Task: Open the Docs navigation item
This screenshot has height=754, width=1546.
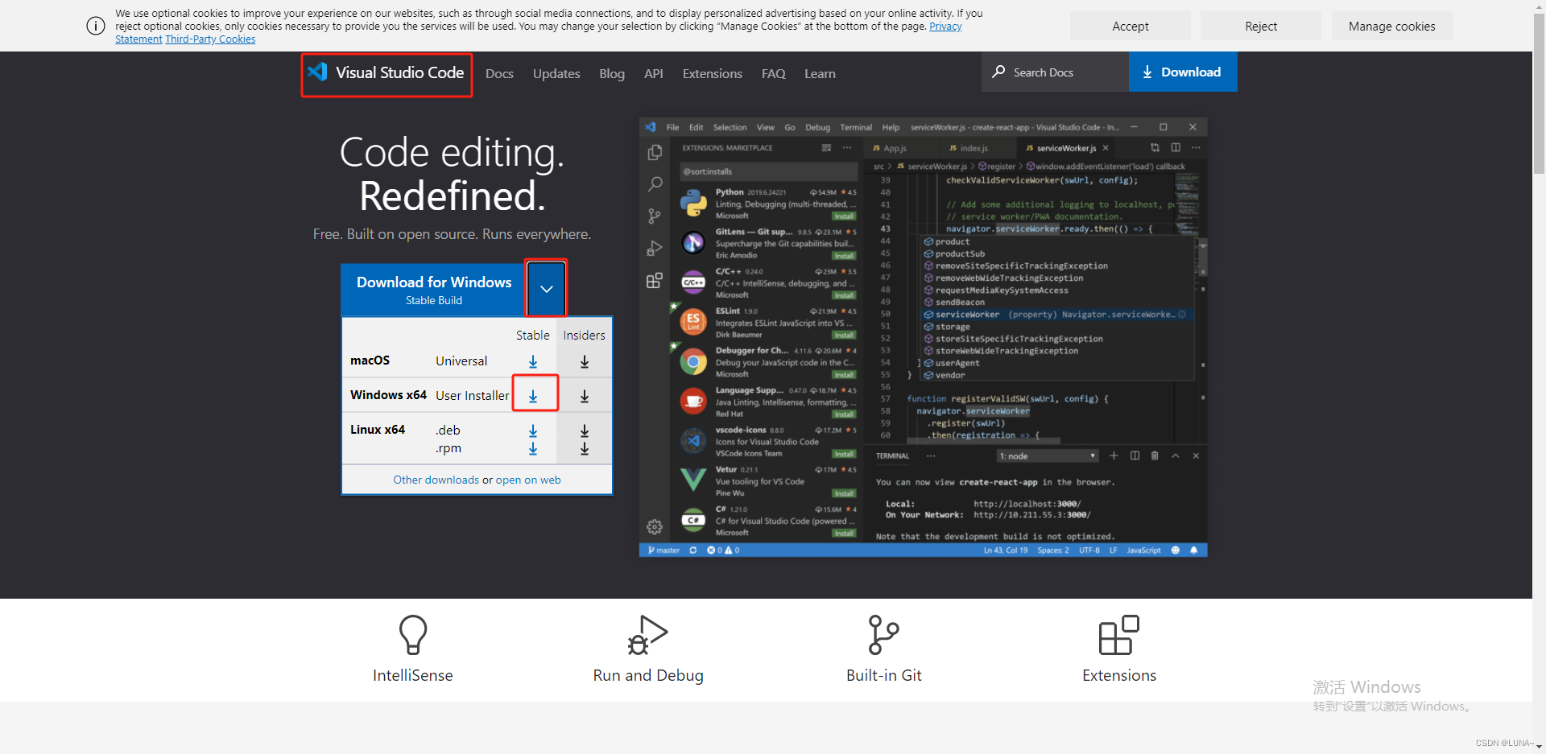Action: point(499,73)
